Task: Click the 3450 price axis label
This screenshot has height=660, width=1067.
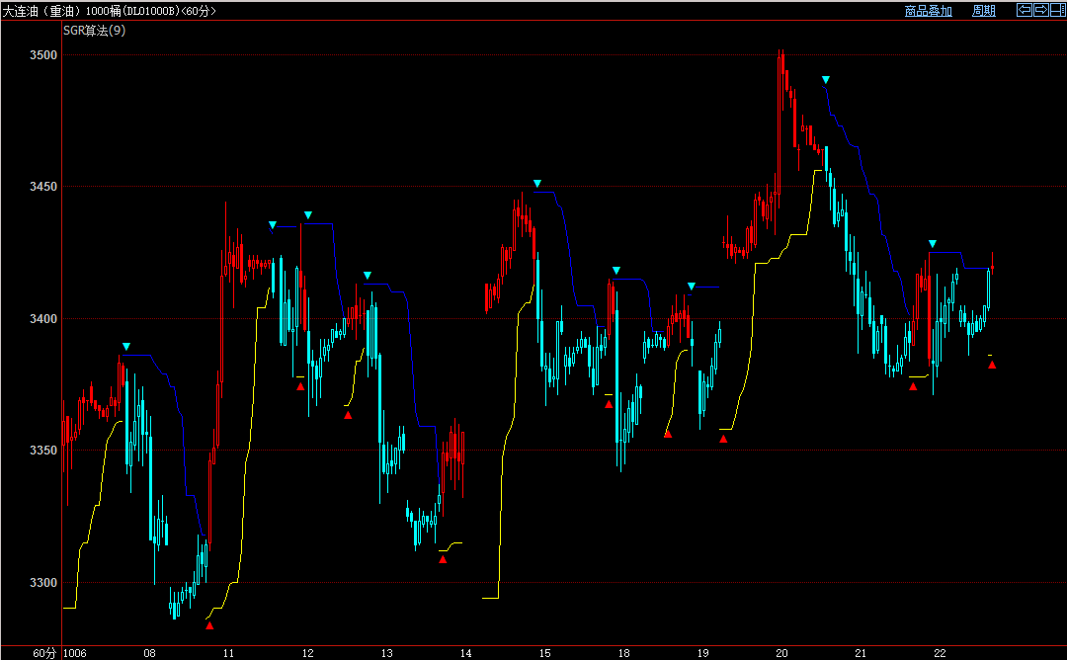Action: point(43,187)
